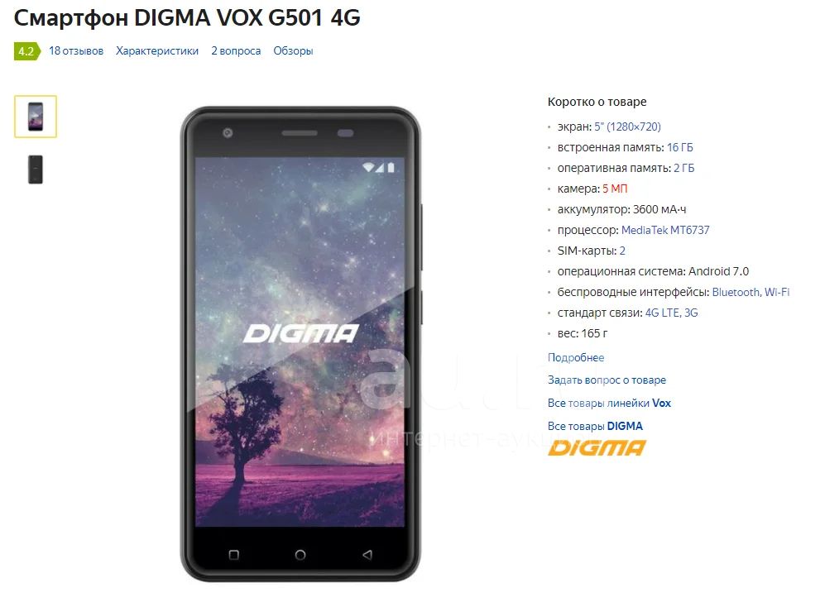This screenshot has width=820, height=602.
Task: Click the 2 ГБ RAM link
Action: (x=684, y=168)
